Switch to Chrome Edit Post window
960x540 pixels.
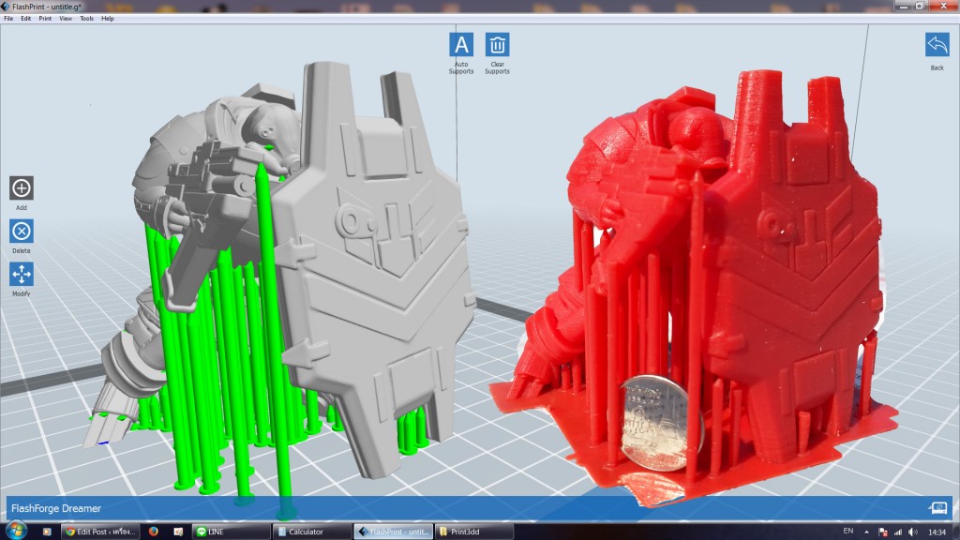pos(100,532)
